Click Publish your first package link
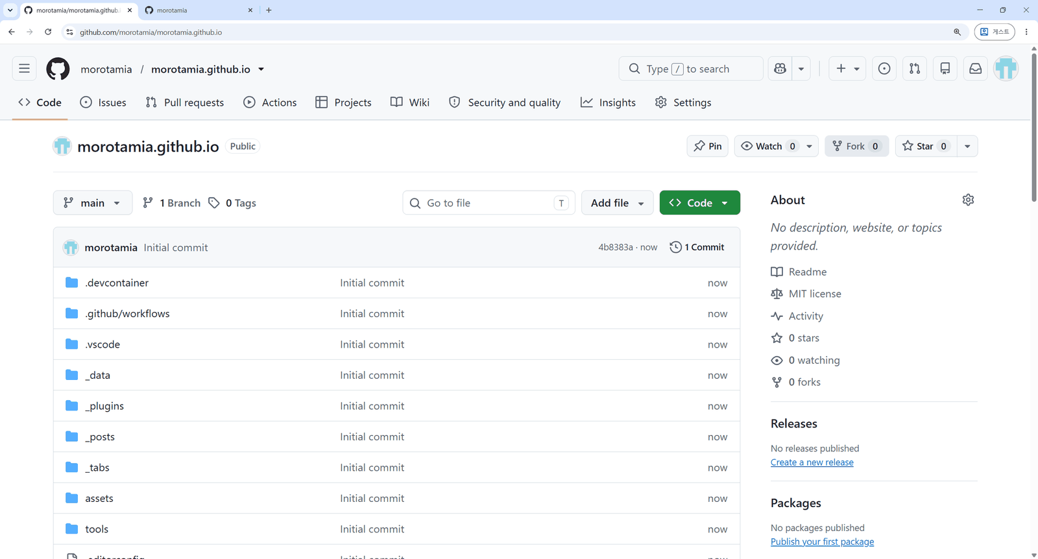 pyautogui.click(x=823, y=542)
